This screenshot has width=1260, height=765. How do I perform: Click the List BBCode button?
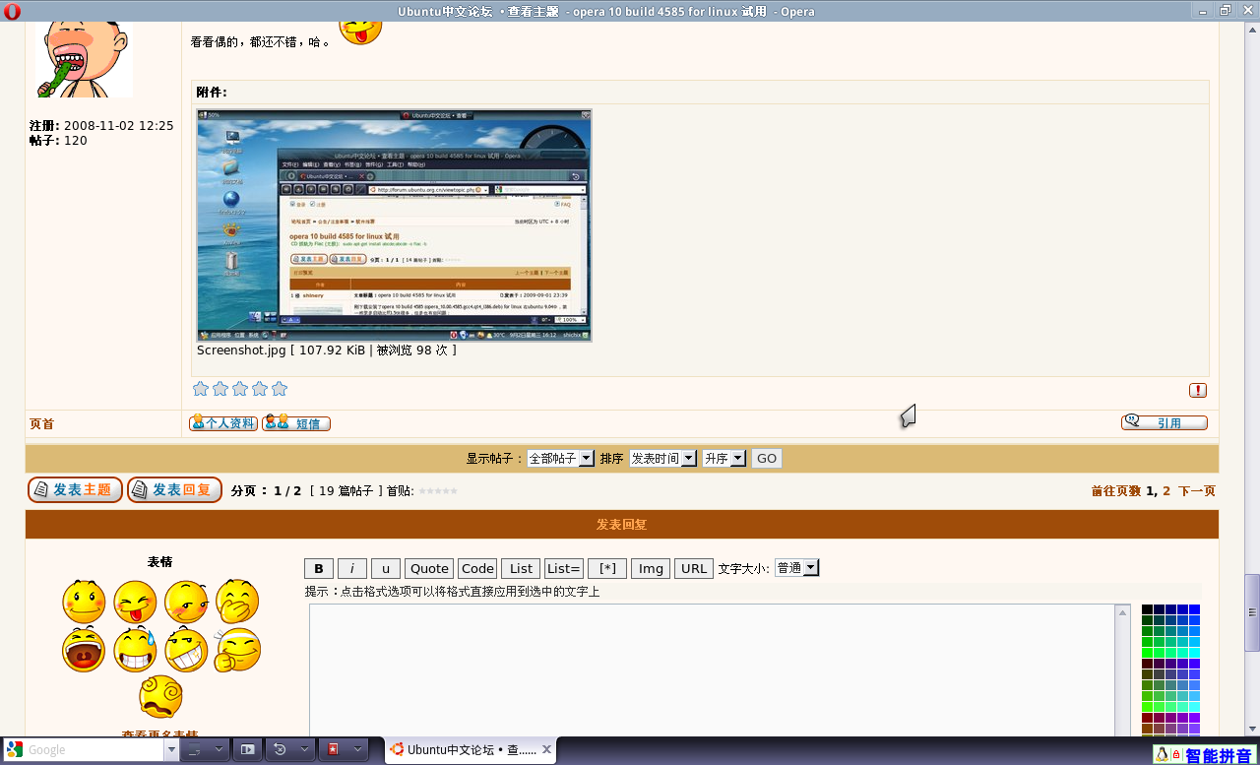(x=521, y=568)
